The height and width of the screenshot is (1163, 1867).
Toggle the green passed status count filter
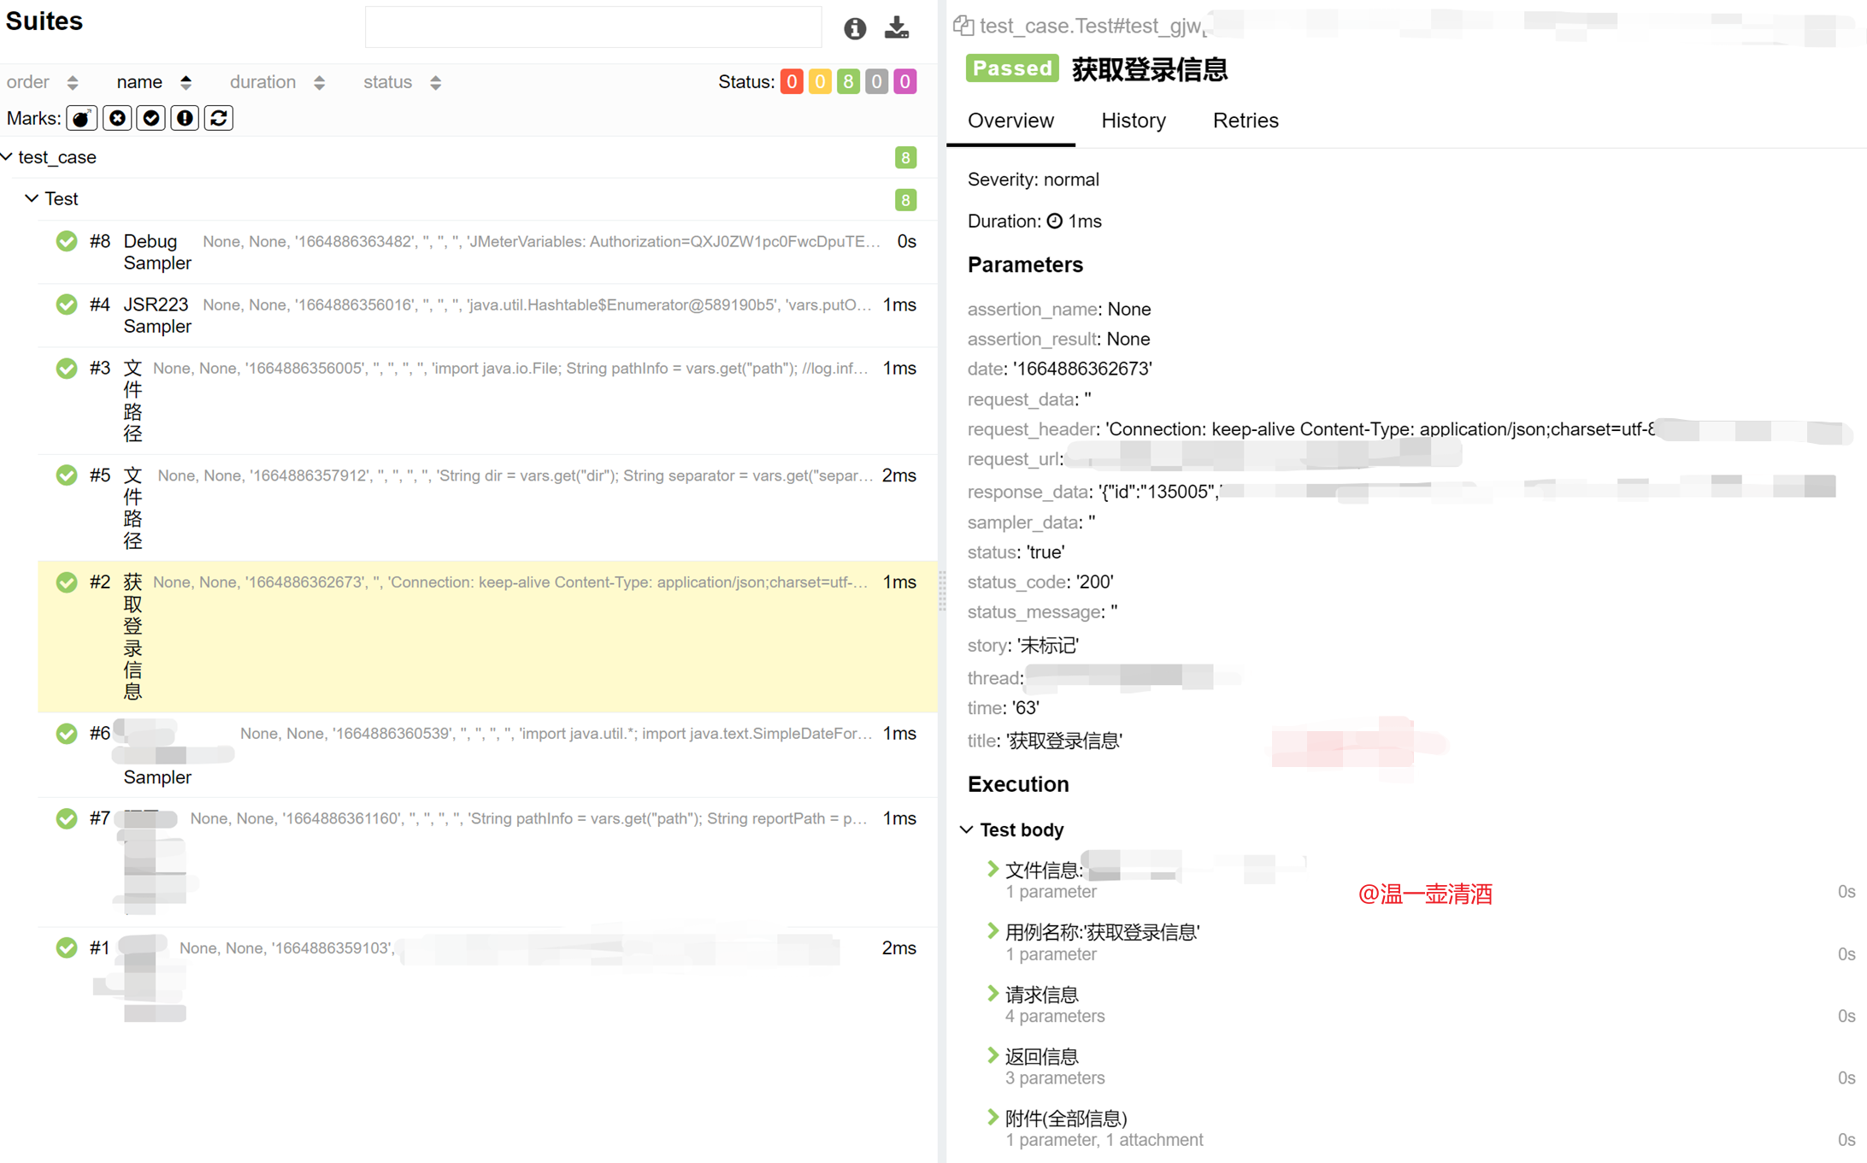pyautogui.click(x=847, y=81)
